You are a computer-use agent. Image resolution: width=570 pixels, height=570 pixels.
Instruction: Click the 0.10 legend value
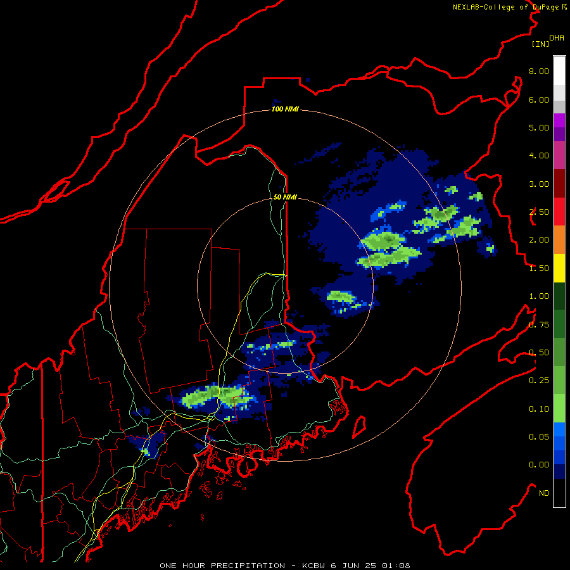click(539, 409)
